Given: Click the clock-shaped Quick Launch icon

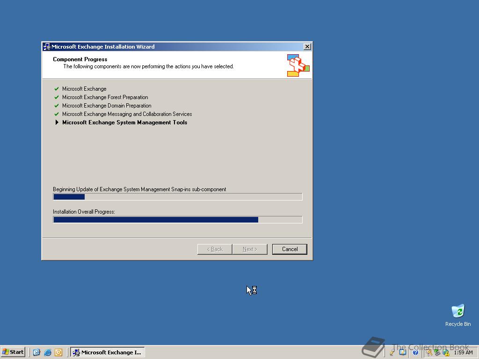Looking at the screenshot, I should coord(58,352).
